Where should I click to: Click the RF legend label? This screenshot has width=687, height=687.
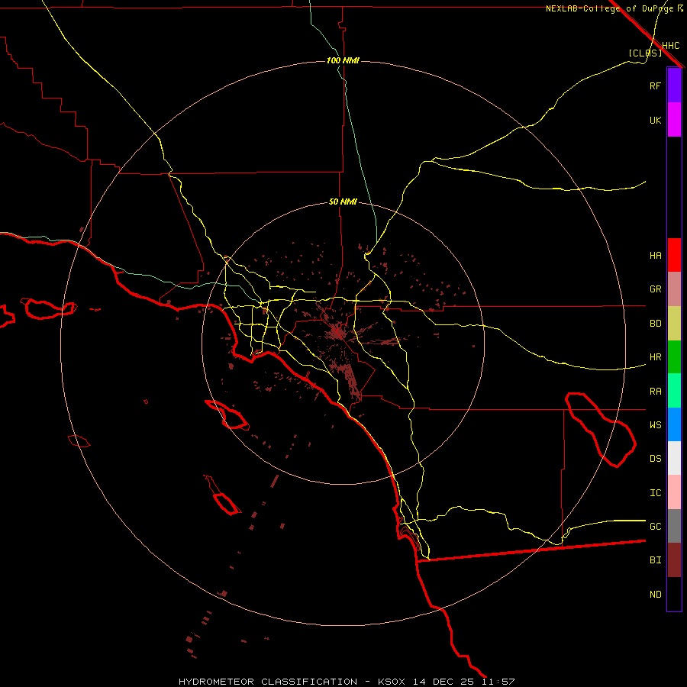click(655, 85)
